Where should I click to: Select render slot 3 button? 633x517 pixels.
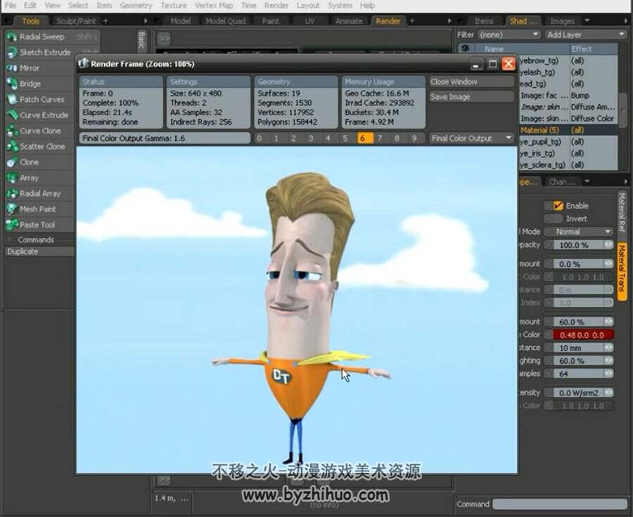(x=311, y=138)
